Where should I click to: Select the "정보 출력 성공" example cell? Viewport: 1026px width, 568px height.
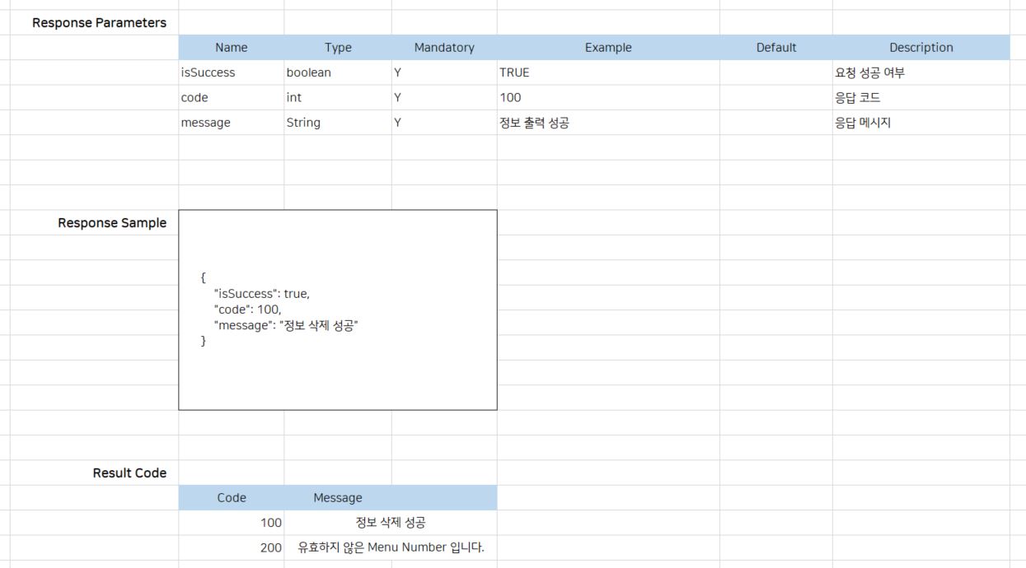pyautogui.click(x=533, y=123)
